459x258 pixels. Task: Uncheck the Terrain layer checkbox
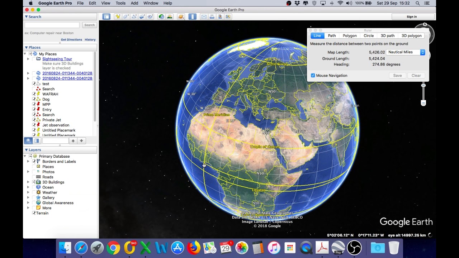pyautogui.click(x=34, y=213)
